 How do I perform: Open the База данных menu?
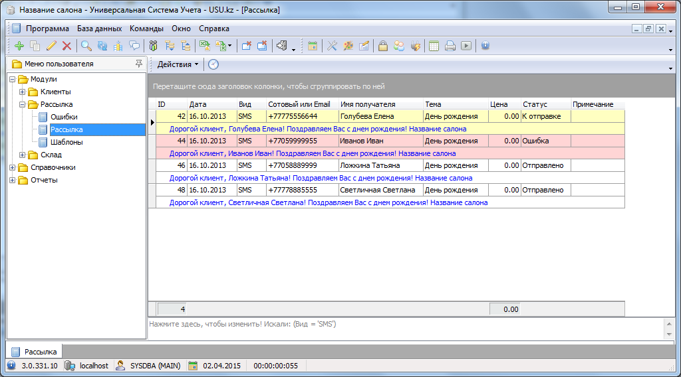pos(99,29)
